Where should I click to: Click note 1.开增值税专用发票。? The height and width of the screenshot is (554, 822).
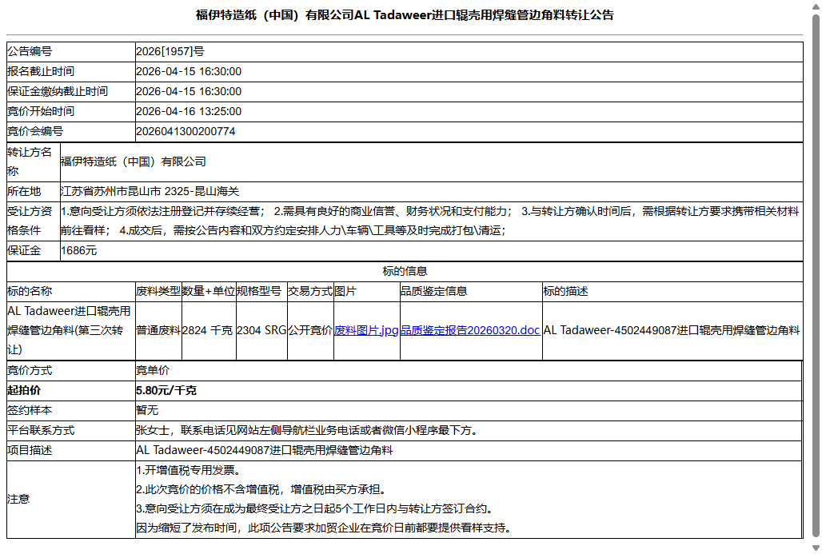188,471
